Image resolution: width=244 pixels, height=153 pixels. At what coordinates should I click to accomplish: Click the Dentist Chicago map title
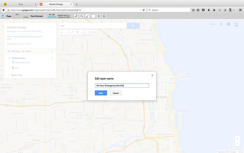[17, 28]
